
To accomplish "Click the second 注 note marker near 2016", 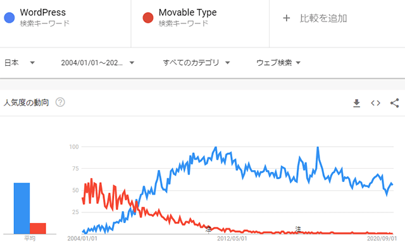I will [298, 229].
